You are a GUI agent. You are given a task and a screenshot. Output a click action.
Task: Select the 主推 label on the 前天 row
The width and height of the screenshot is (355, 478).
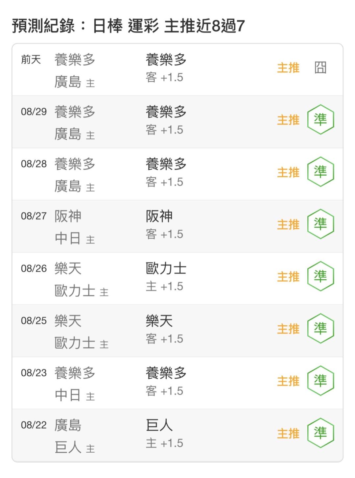(288, 68)
